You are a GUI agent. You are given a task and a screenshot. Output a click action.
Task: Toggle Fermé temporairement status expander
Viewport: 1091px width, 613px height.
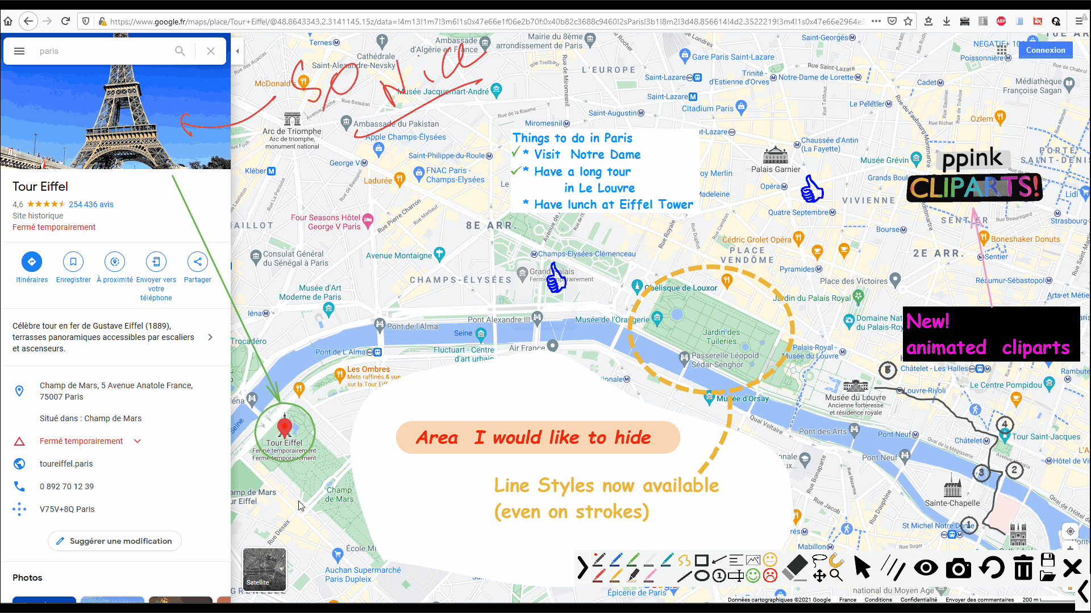[136, 441]
